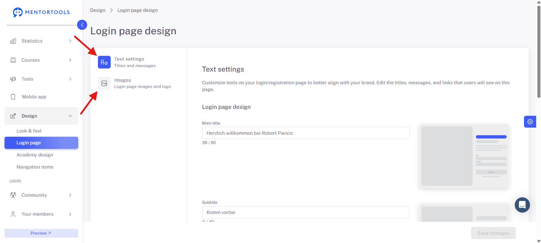Click the Subtitle input field
This screenshot has height=243, width=541.
click(306, 212)
